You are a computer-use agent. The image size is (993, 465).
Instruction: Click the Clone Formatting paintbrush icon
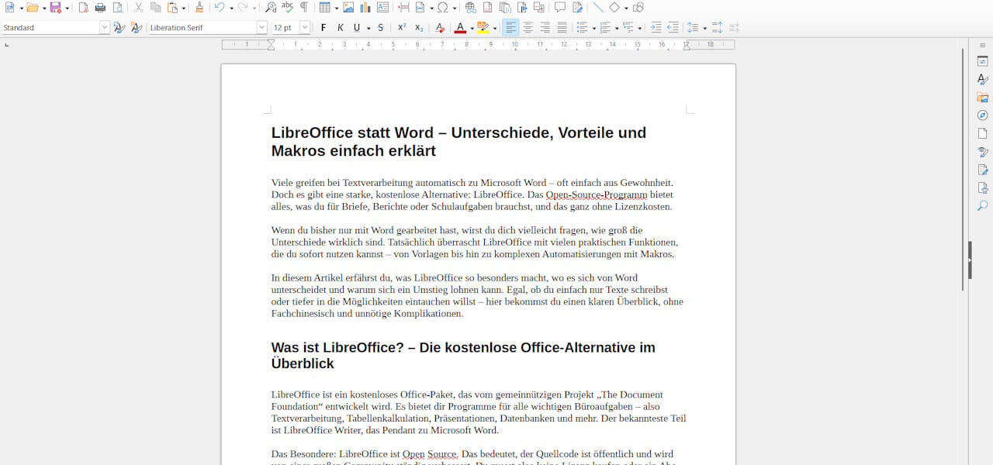tap(199, 8)
